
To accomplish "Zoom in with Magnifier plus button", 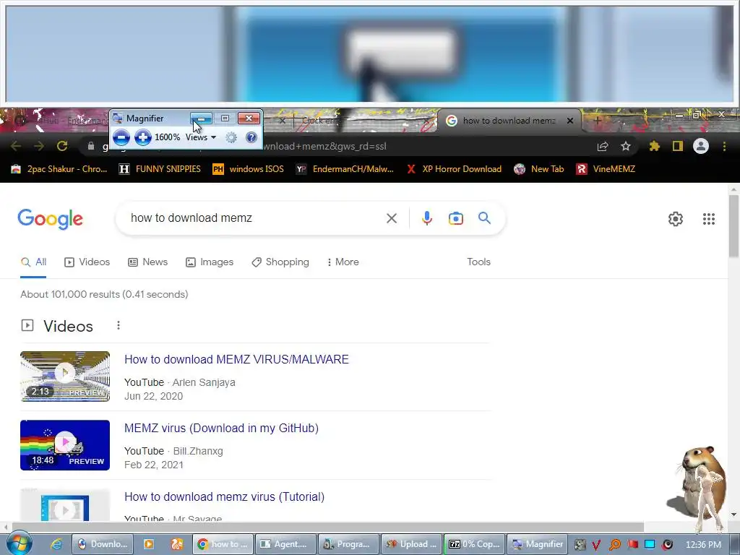I will (x=143, y=137).
